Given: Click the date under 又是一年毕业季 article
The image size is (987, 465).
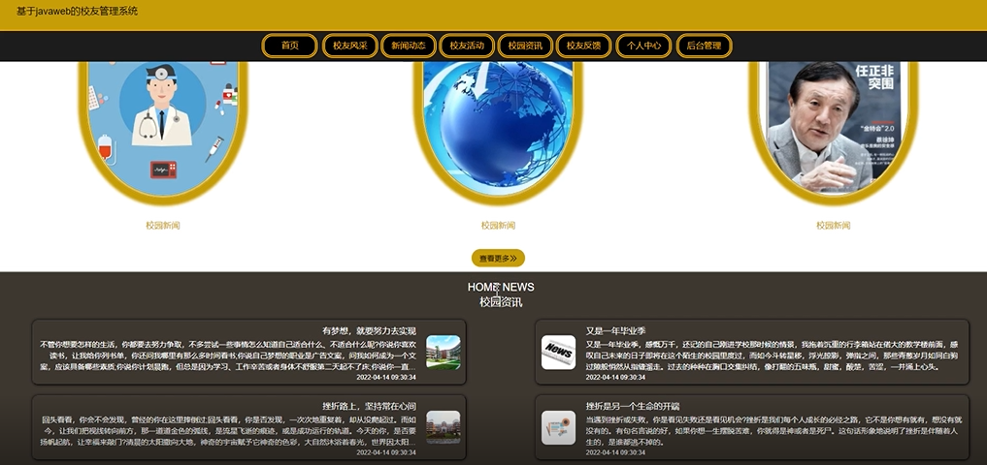Looking at the screenshot, I should pos(615,378).
